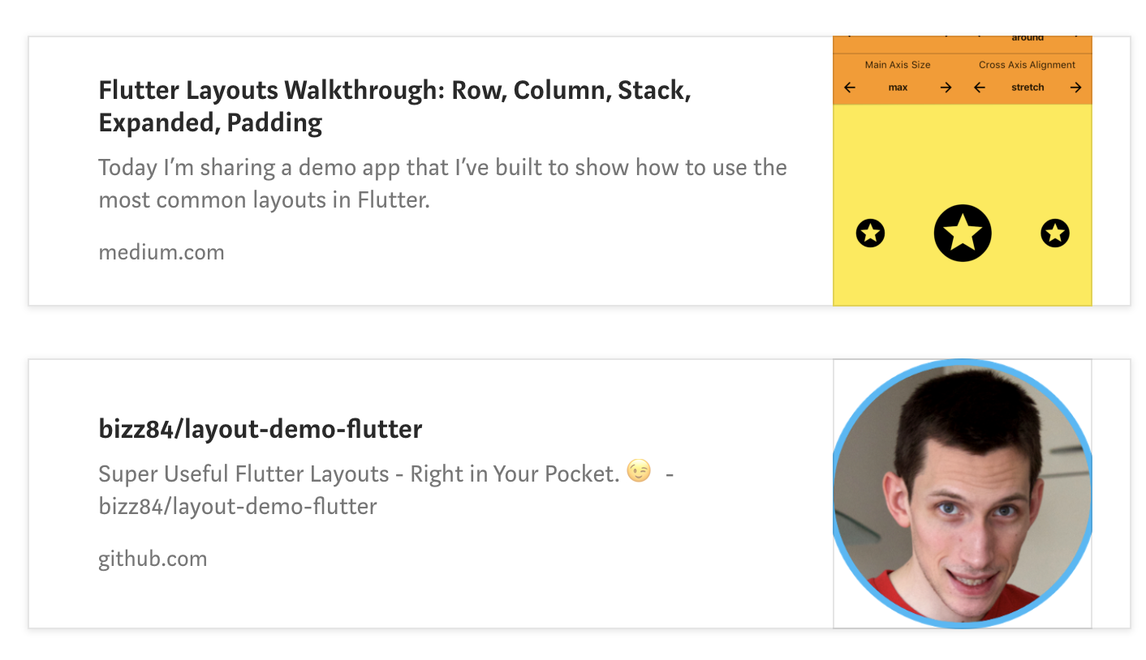Screen dimensions: 1146x660
Task: Tap the small right star icon
Action: click(1054, 234)
